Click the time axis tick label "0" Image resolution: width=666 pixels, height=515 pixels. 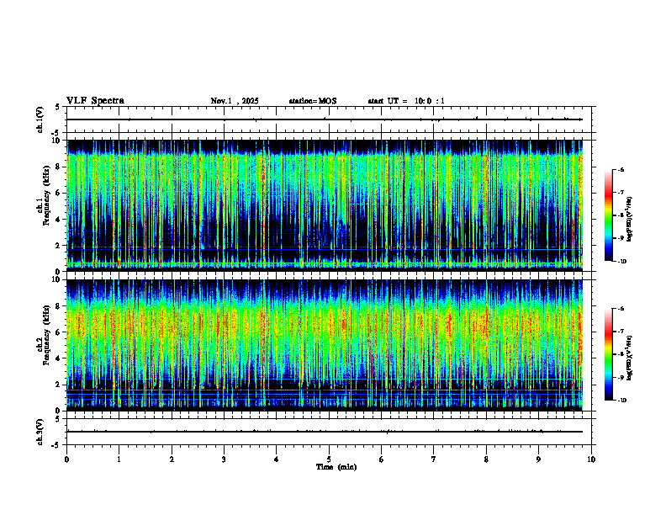66,459
